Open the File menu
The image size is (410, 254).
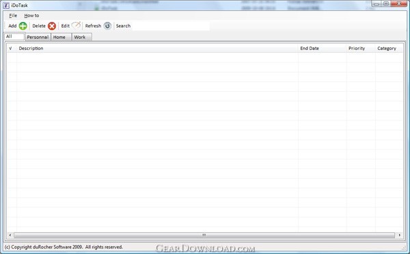click(13, 16)
